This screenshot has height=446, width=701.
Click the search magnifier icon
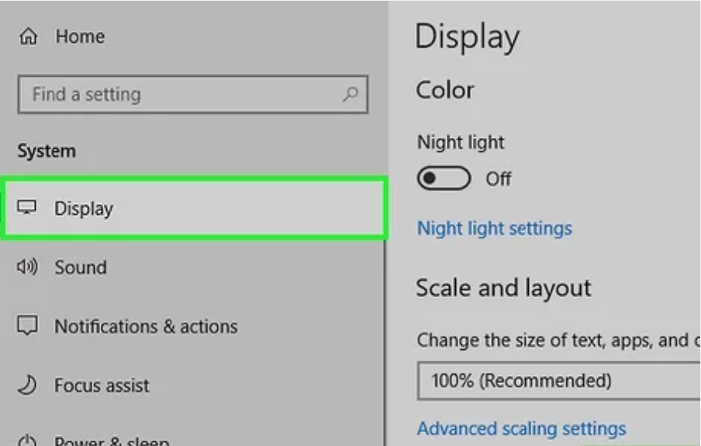point(350,94)
